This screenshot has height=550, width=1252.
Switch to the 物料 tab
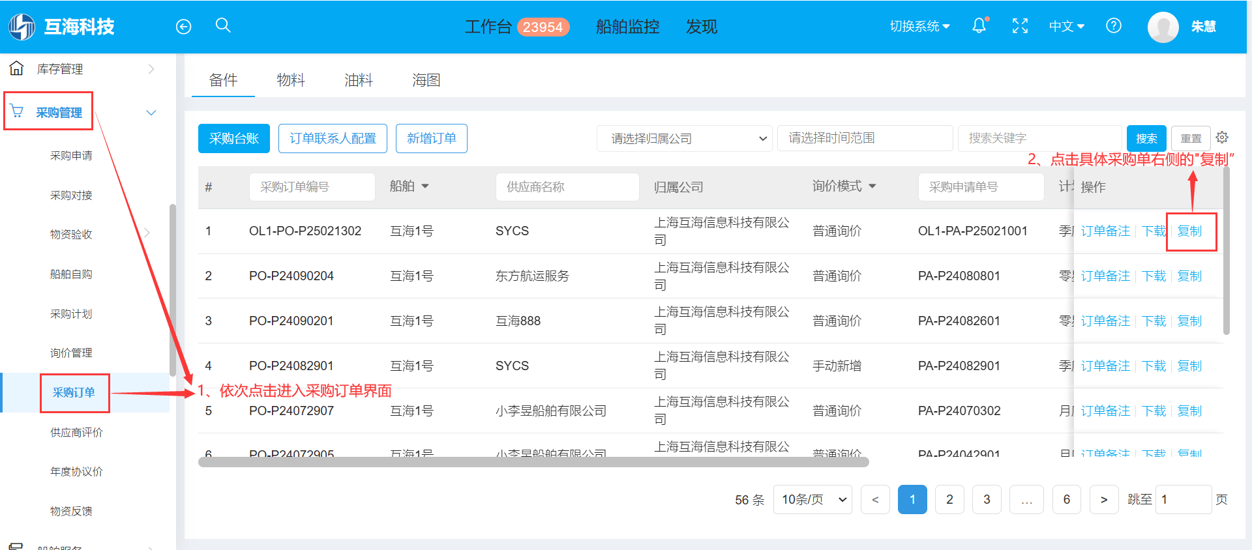291,80
